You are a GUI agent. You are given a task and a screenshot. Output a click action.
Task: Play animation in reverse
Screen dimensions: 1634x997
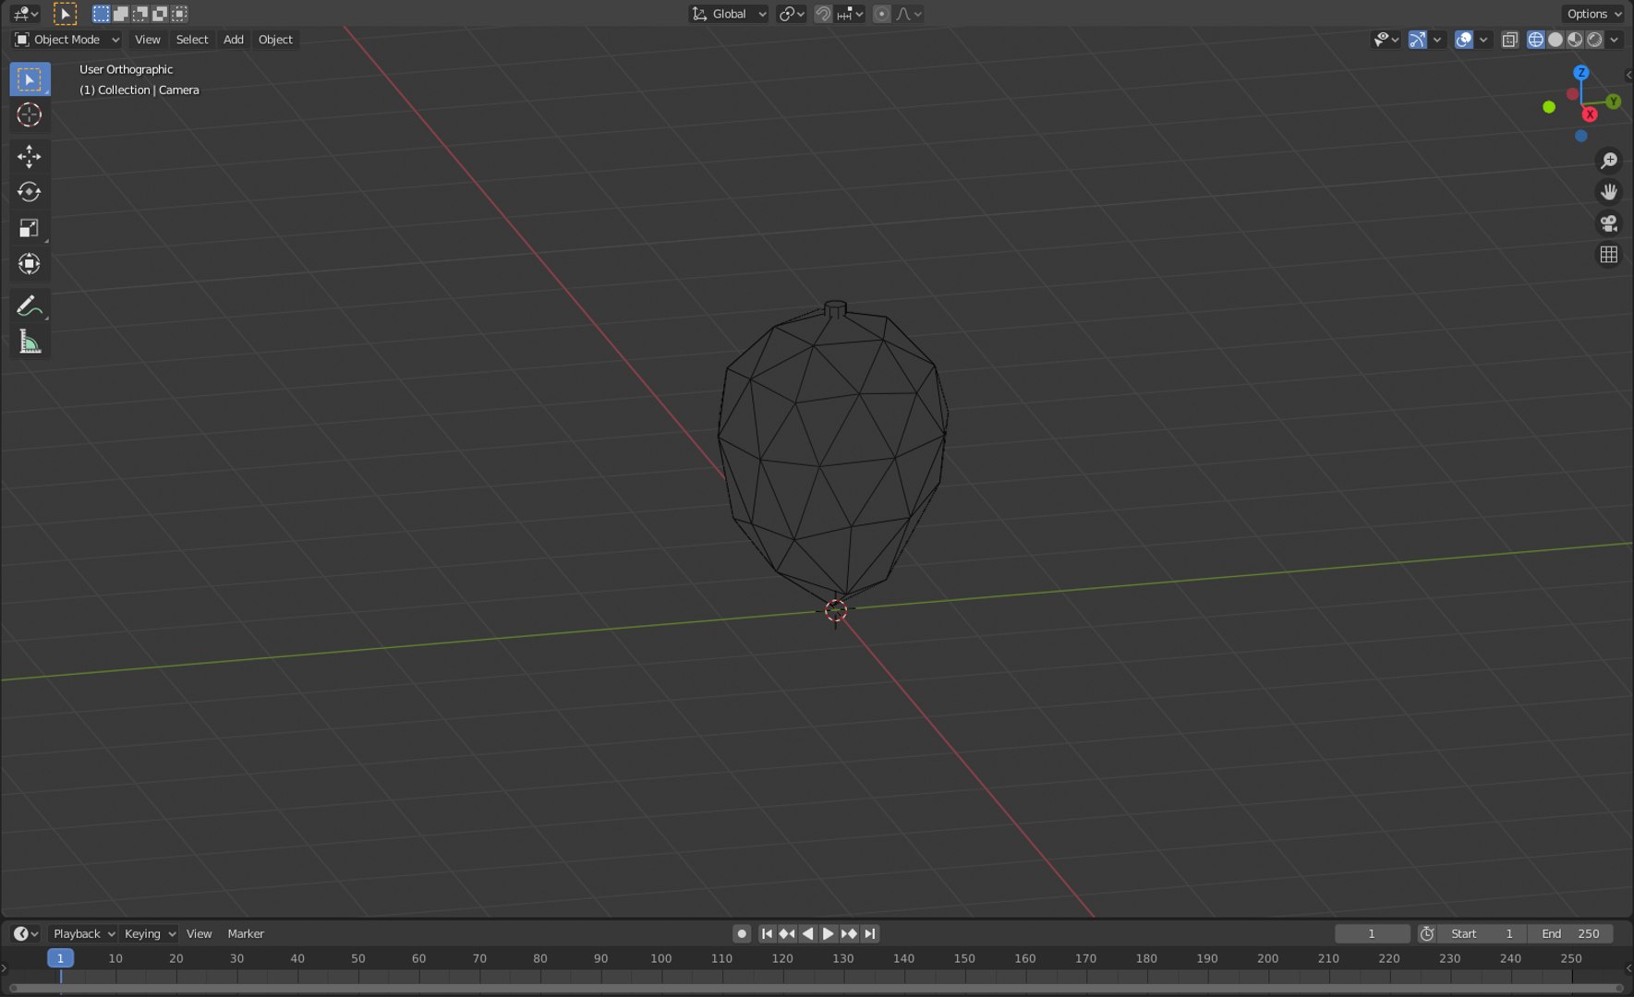[x=808, y=933]
